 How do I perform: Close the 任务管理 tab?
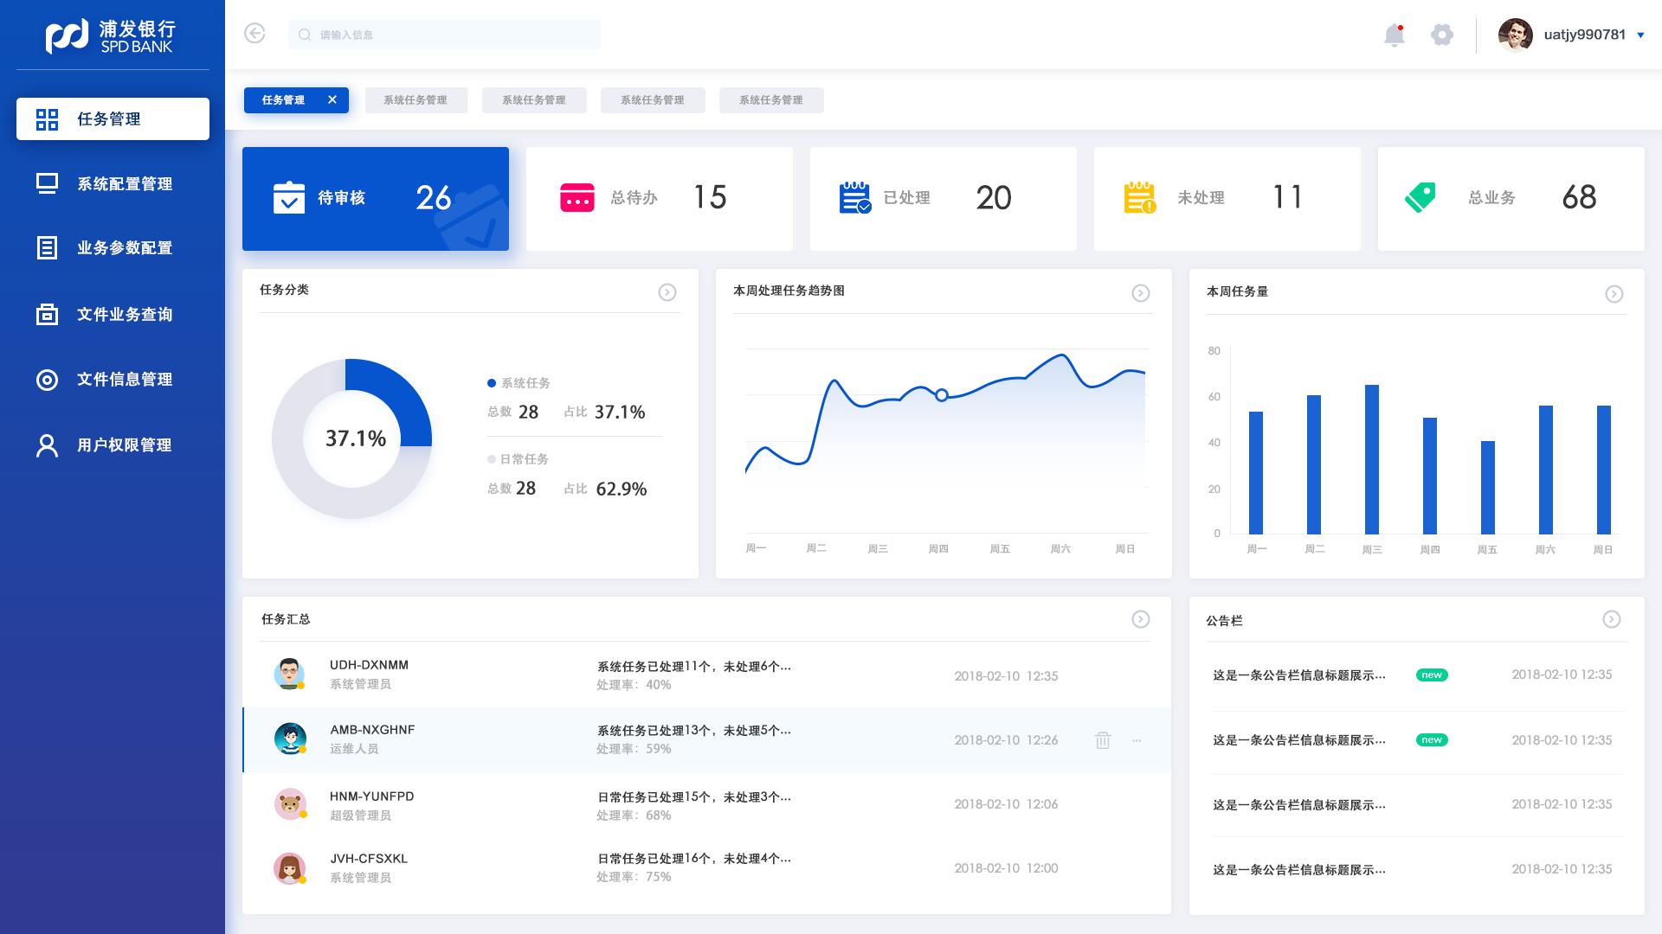pos(332,100)
